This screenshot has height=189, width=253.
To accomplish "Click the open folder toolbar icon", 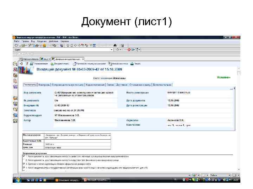I will click(24, 45).
